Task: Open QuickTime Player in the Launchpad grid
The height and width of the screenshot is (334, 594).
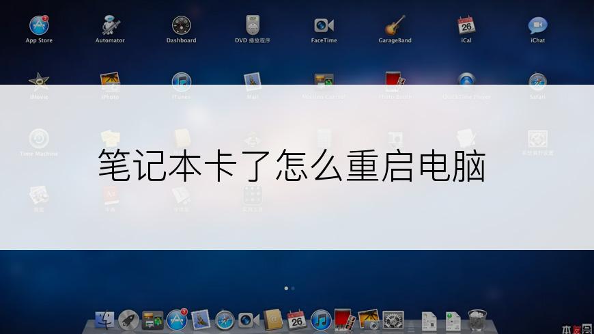Action: pos(466,82)
